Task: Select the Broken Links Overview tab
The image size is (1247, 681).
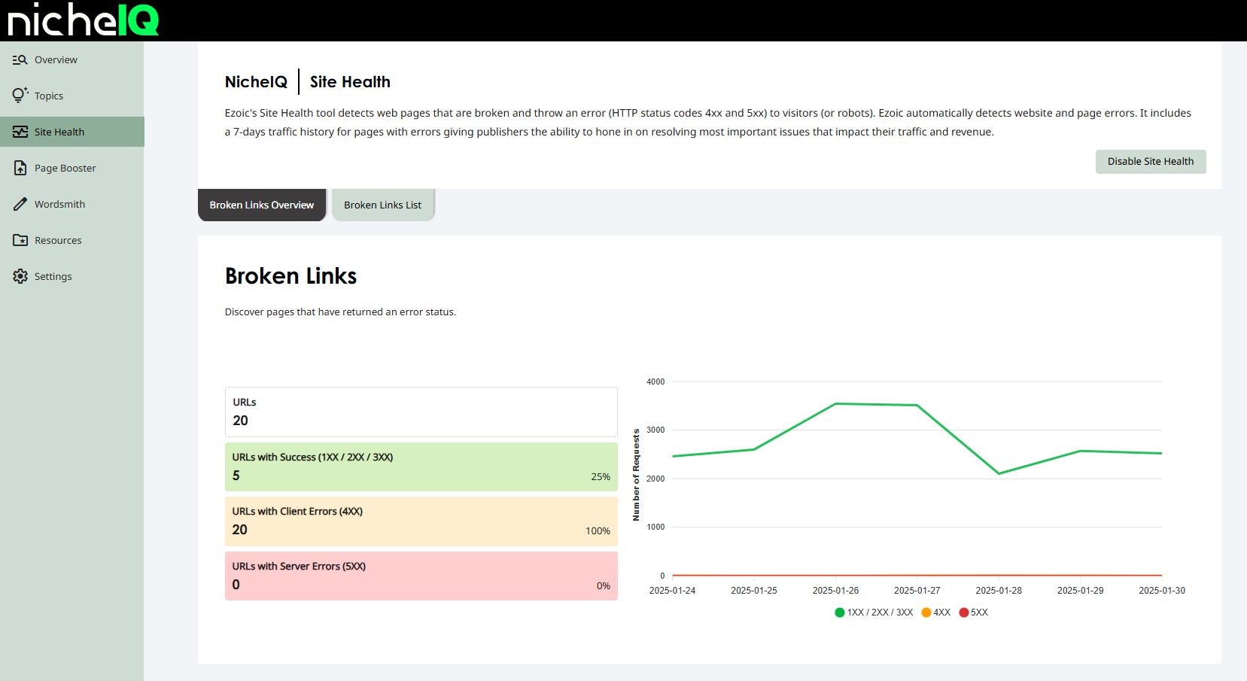Action: tap(262, 205)
